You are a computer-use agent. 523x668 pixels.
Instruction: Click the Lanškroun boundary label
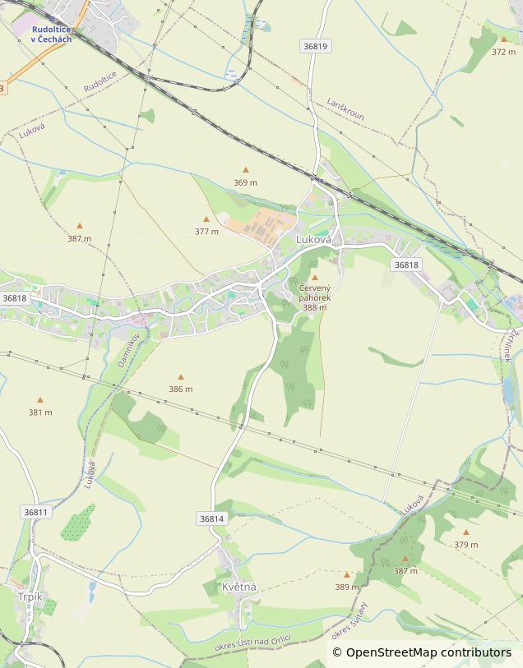[345, 109]
